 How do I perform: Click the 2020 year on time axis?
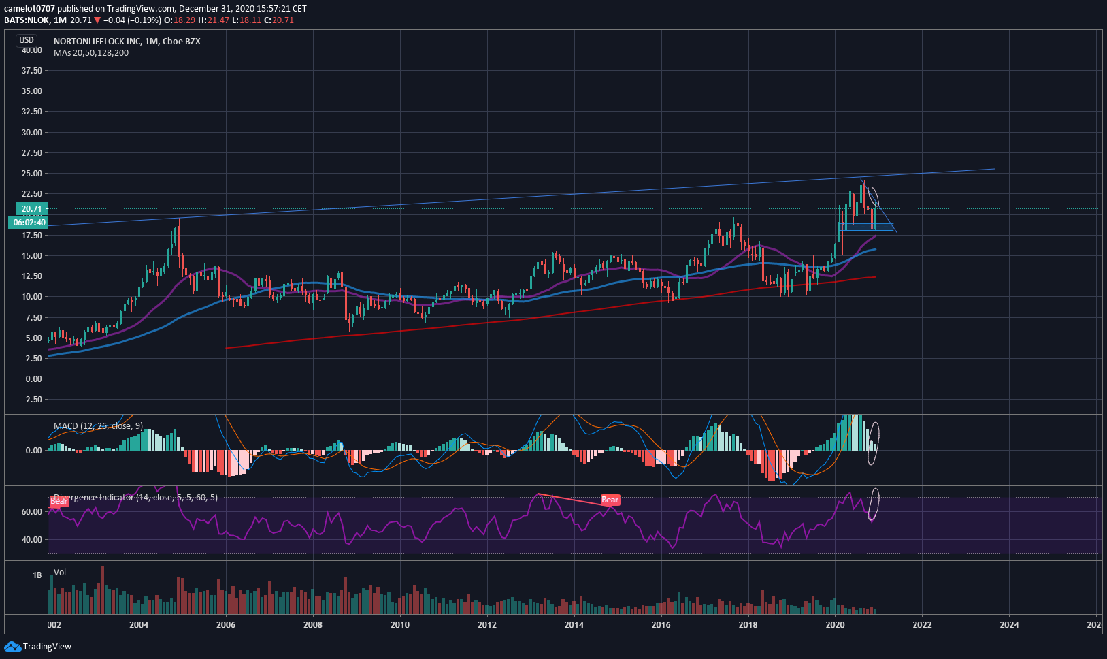tap(836, 625)
